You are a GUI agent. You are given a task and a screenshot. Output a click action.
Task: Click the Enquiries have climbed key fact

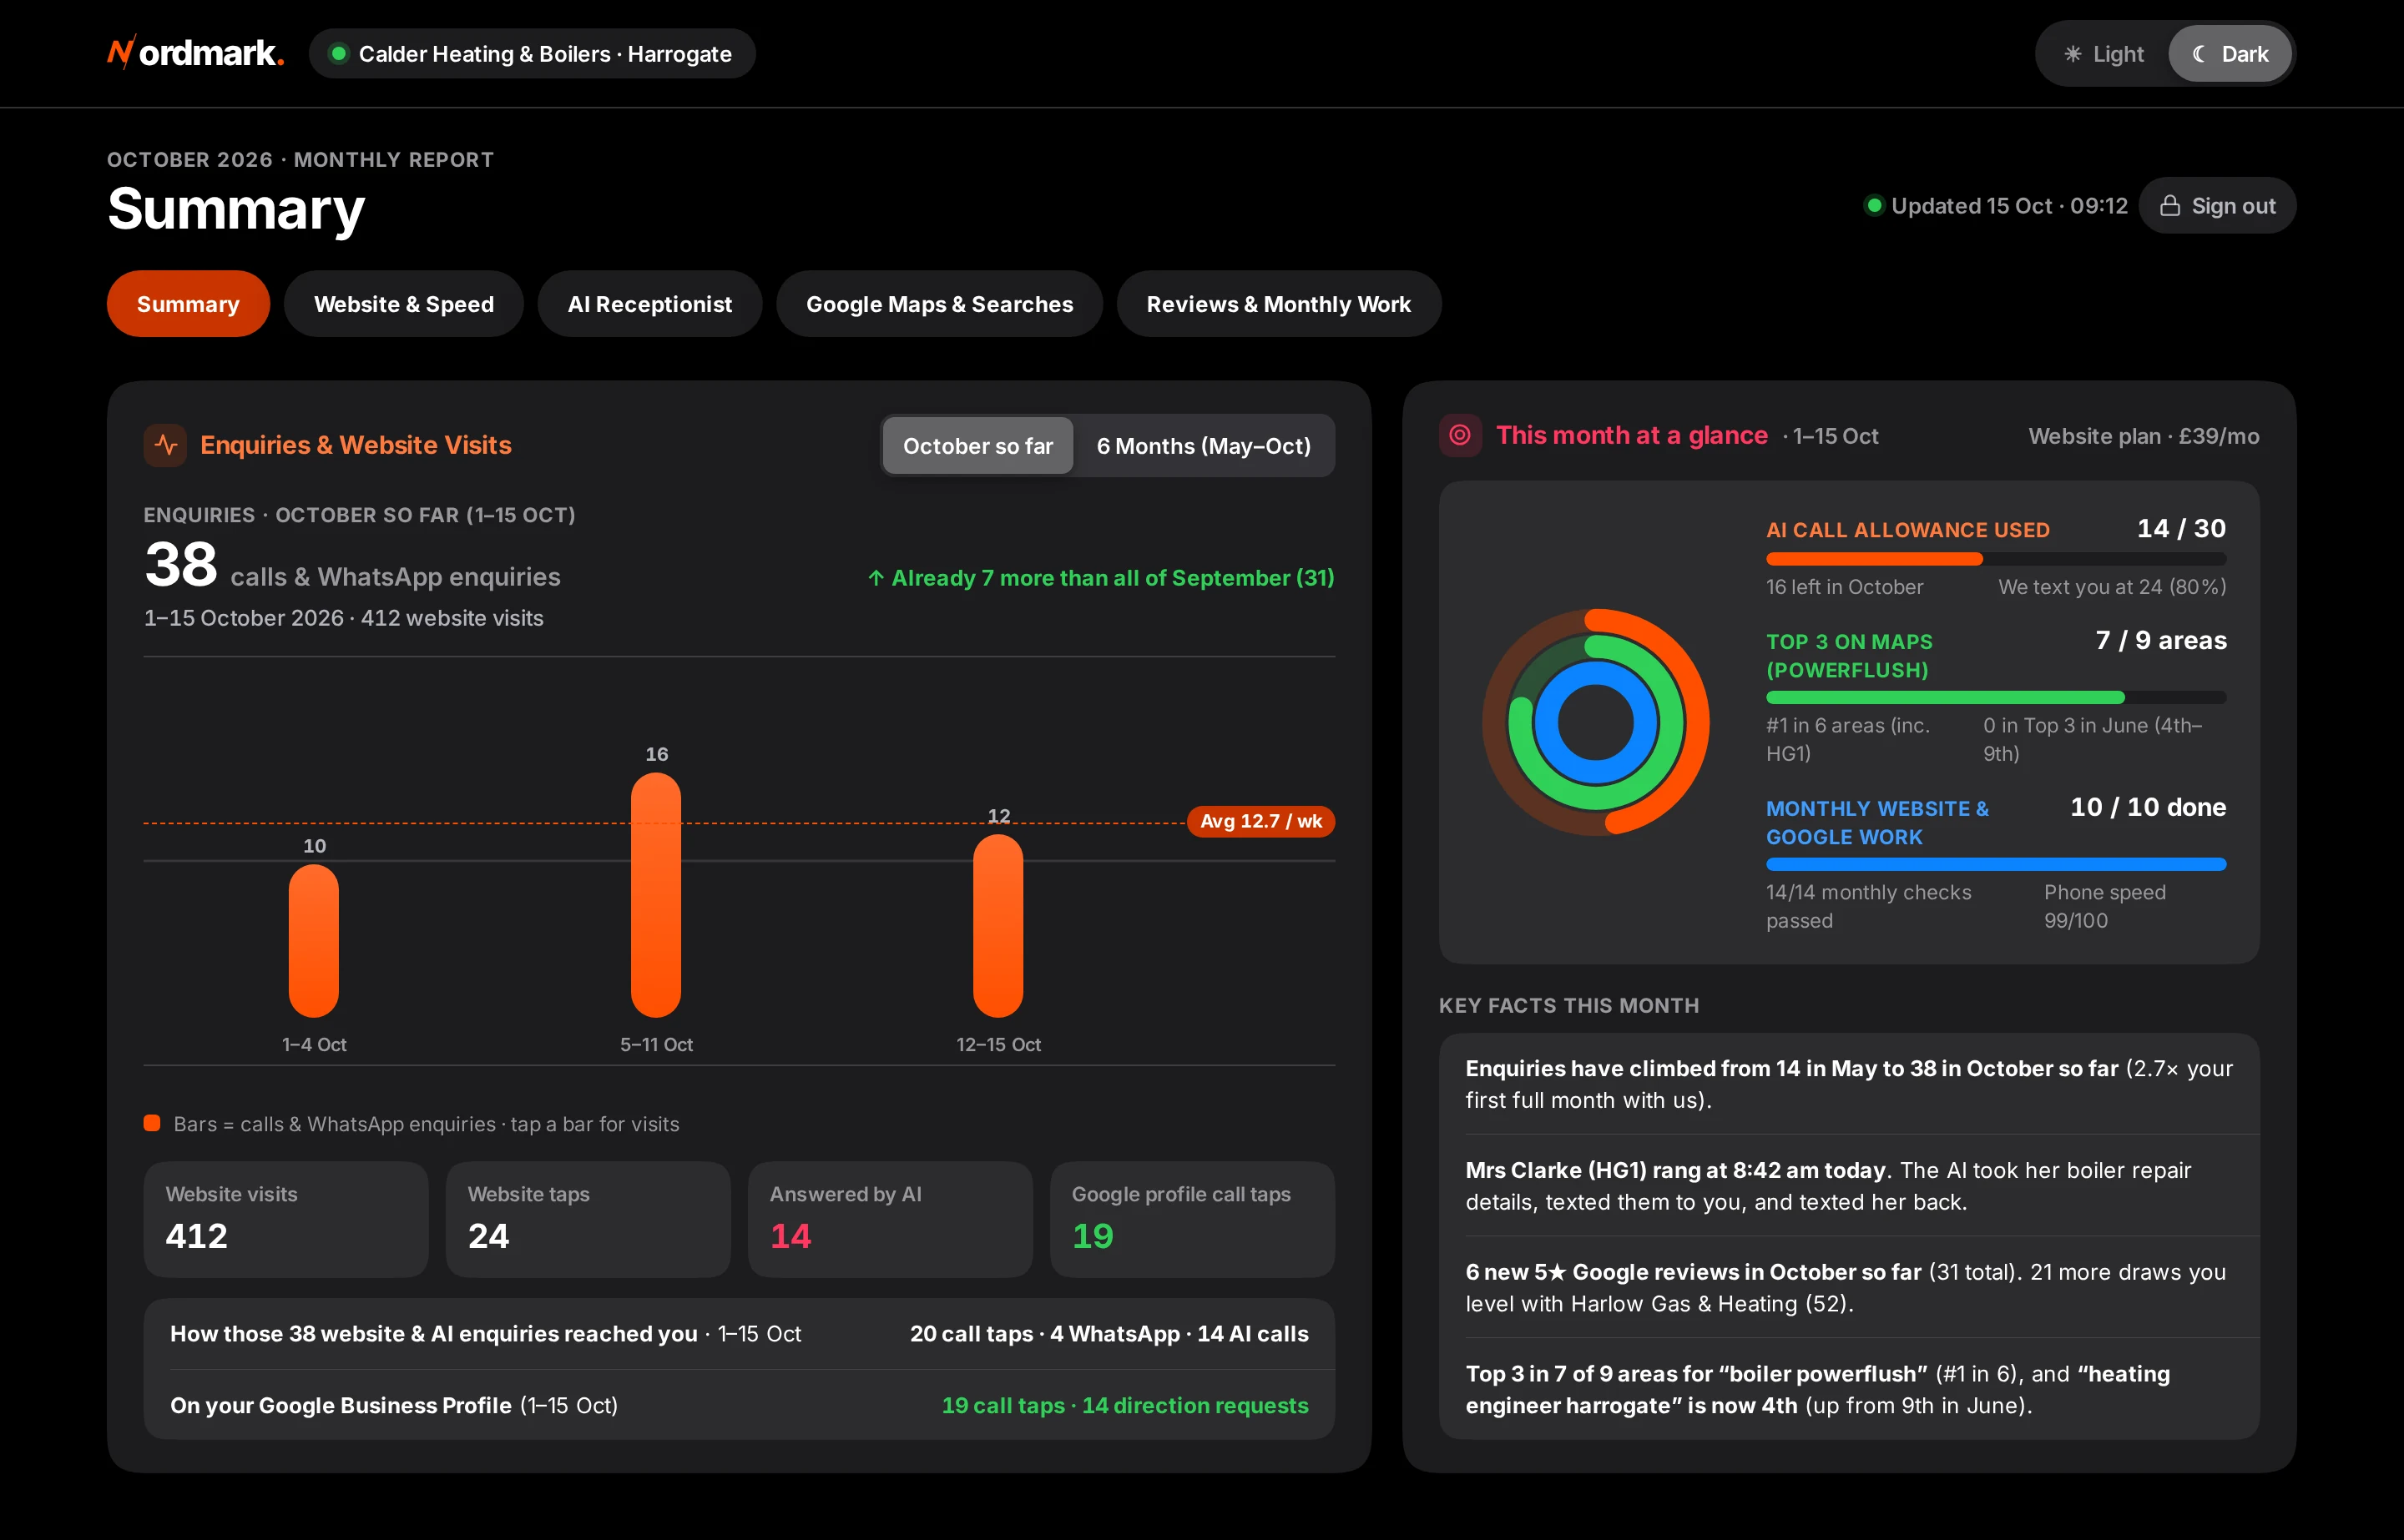coord(1849,1084)
